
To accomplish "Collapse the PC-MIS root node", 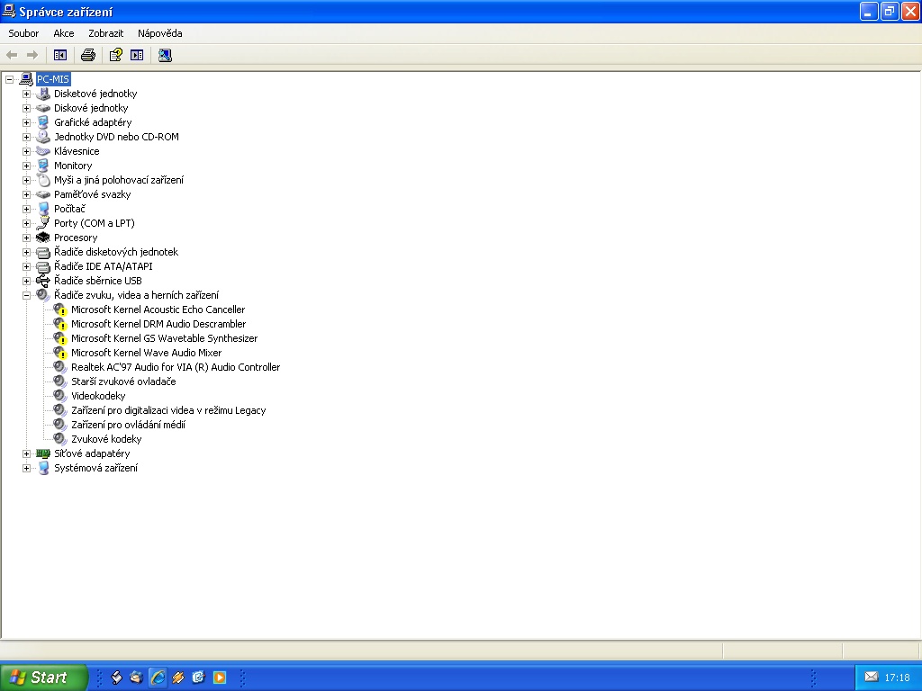I will (9, 79).
